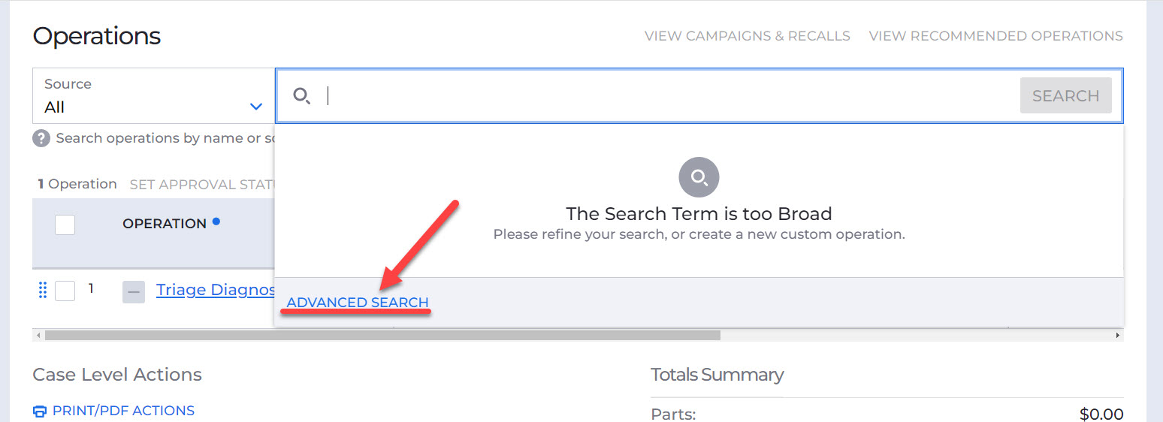Image resolution: width=1163 pixels, height=422 pixels.
Task: Click Print/PDF Actions link
Action: pyautogui.click(x=123, y=411)
